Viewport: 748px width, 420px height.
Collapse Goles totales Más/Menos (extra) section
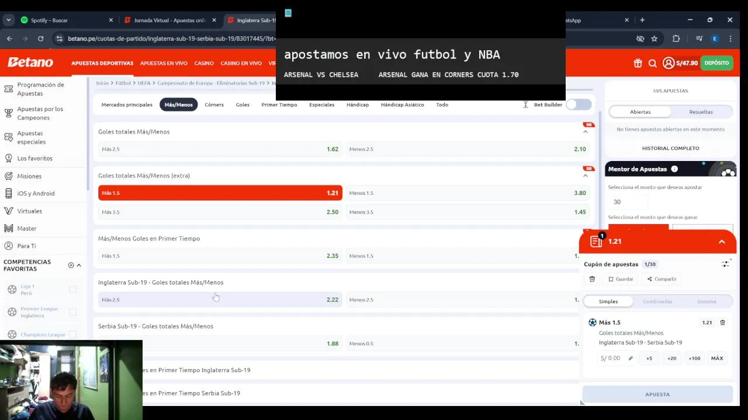585,176
